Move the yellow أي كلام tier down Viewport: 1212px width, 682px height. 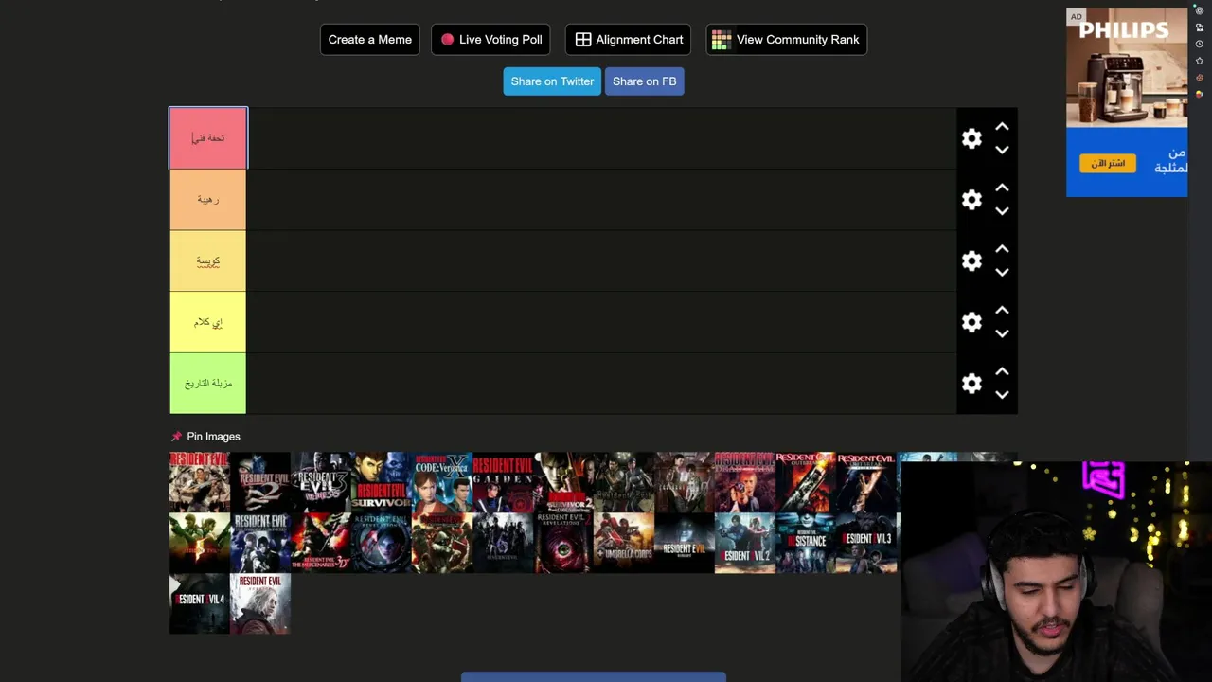click(x=1002, y=333)
